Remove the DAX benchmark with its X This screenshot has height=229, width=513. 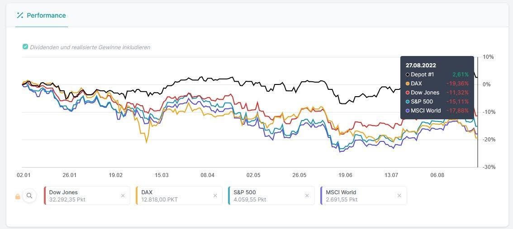pyautogui.click(x=215, y=196)
